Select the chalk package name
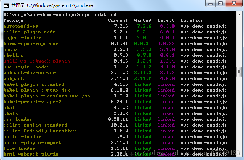The width and height of the screenshot is (244, 160). click(x=11, y=113)
